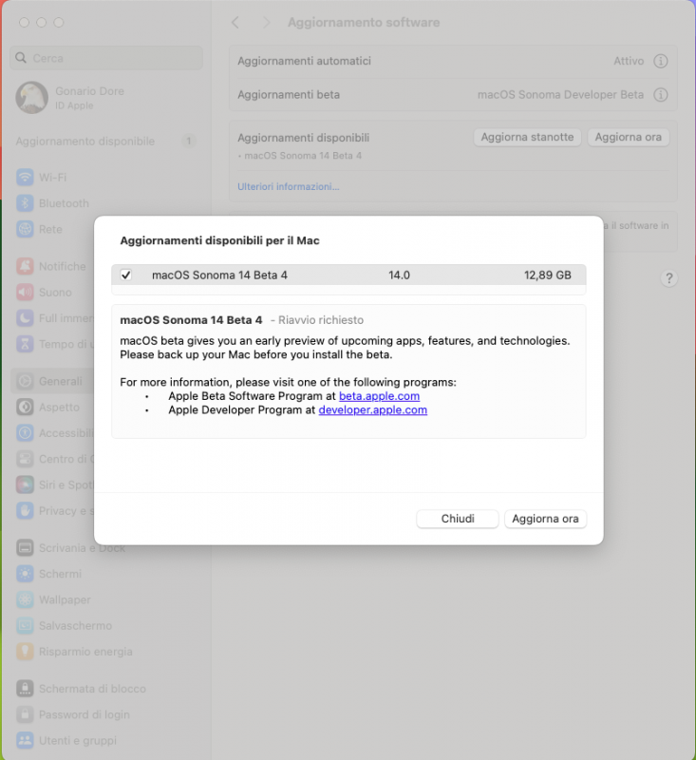
Task: Click the Wallpaper sidebar icon
Action: (x=25, y=599)
